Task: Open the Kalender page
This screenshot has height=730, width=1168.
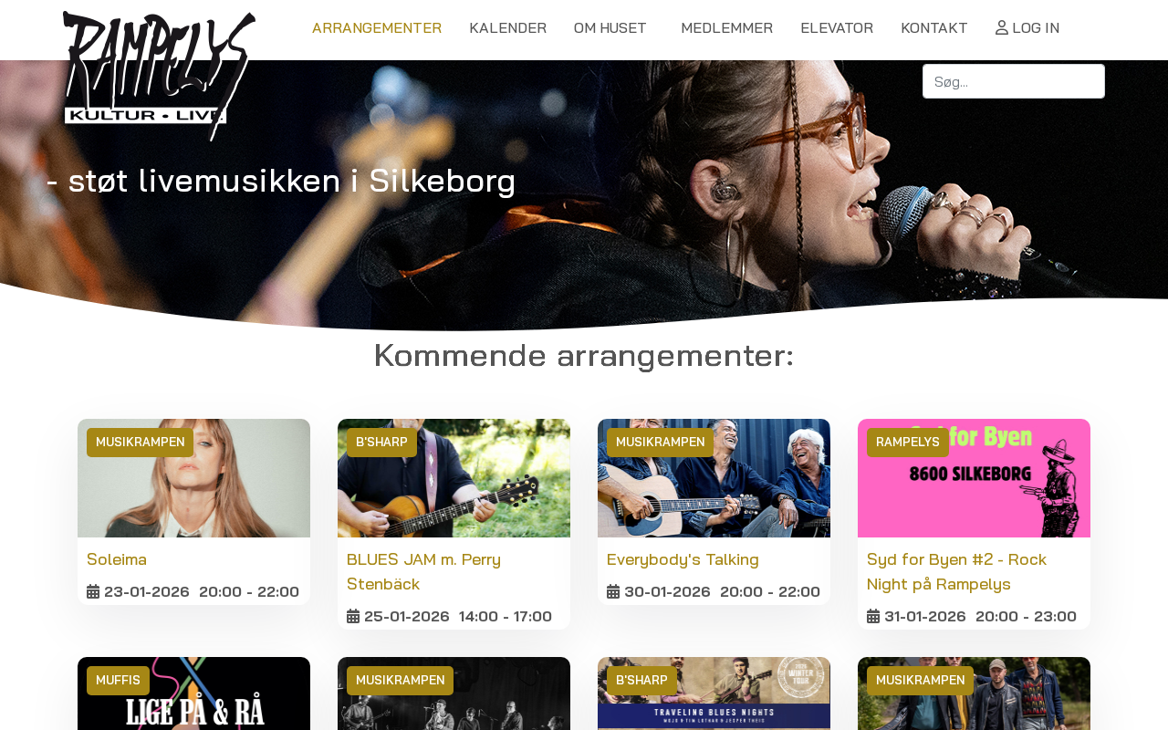Action: tap(507, 28)
